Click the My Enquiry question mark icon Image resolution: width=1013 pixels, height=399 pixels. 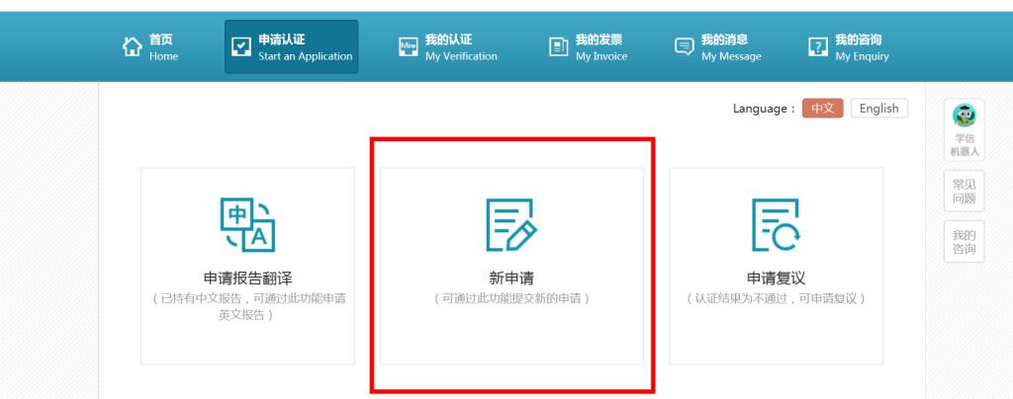coord(817,47)
